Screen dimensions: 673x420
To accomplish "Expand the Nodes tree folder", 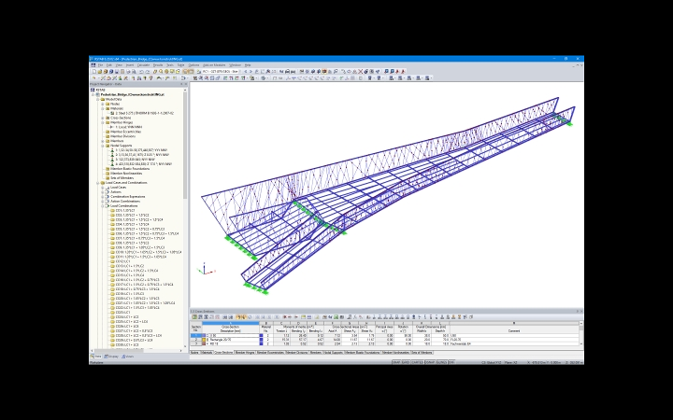I will [x=103, y=104].
